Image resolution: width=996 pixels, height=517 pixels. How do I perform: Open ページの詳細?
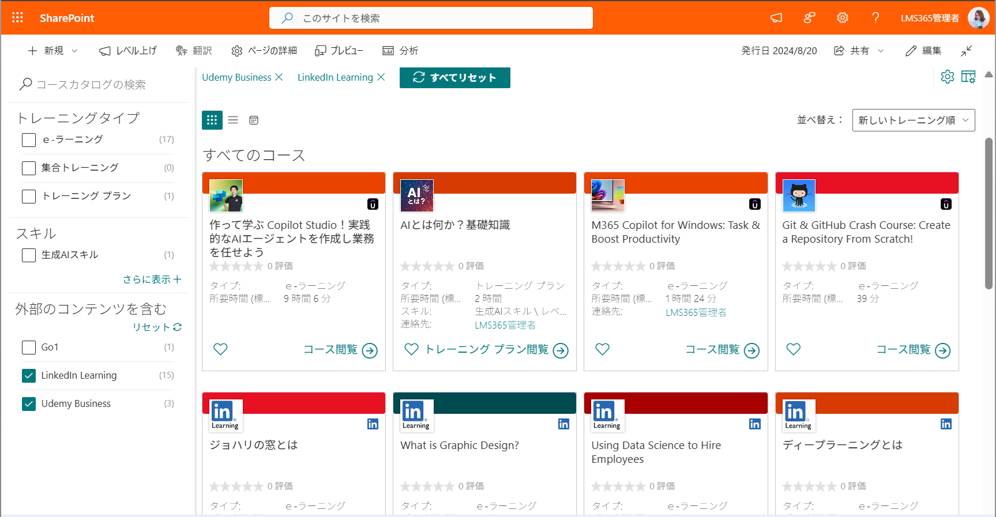pyautogui.click(x=264, y=51)
